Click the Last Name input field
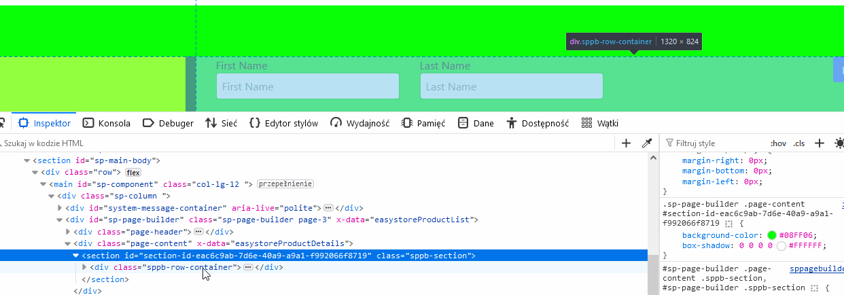The width and height of the screenshot is (844, 295). point(511,86)
